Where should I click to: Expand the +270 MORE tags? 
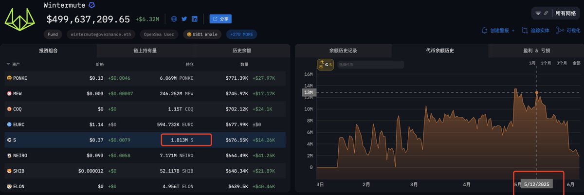[242, 35]
